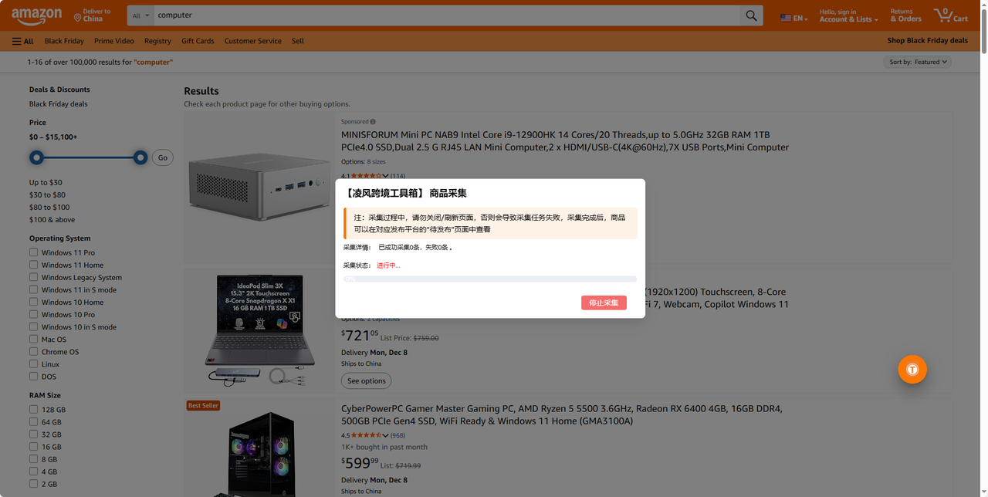Click the price filter Go button
Viewport: 988px width, 497px height.
pyautogui.click(x=162, y=157)
